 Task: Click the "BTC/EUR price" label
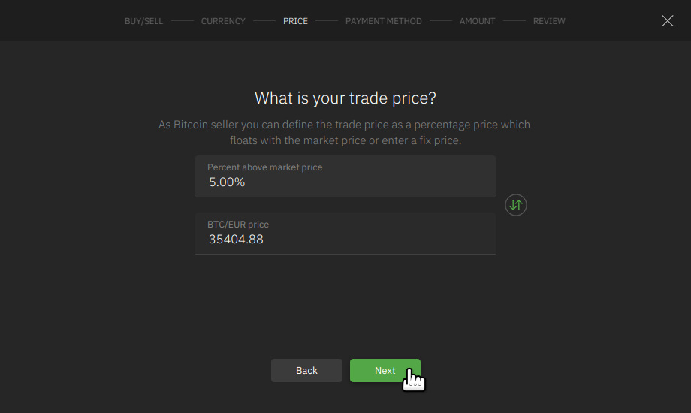(x=237, y=225)
